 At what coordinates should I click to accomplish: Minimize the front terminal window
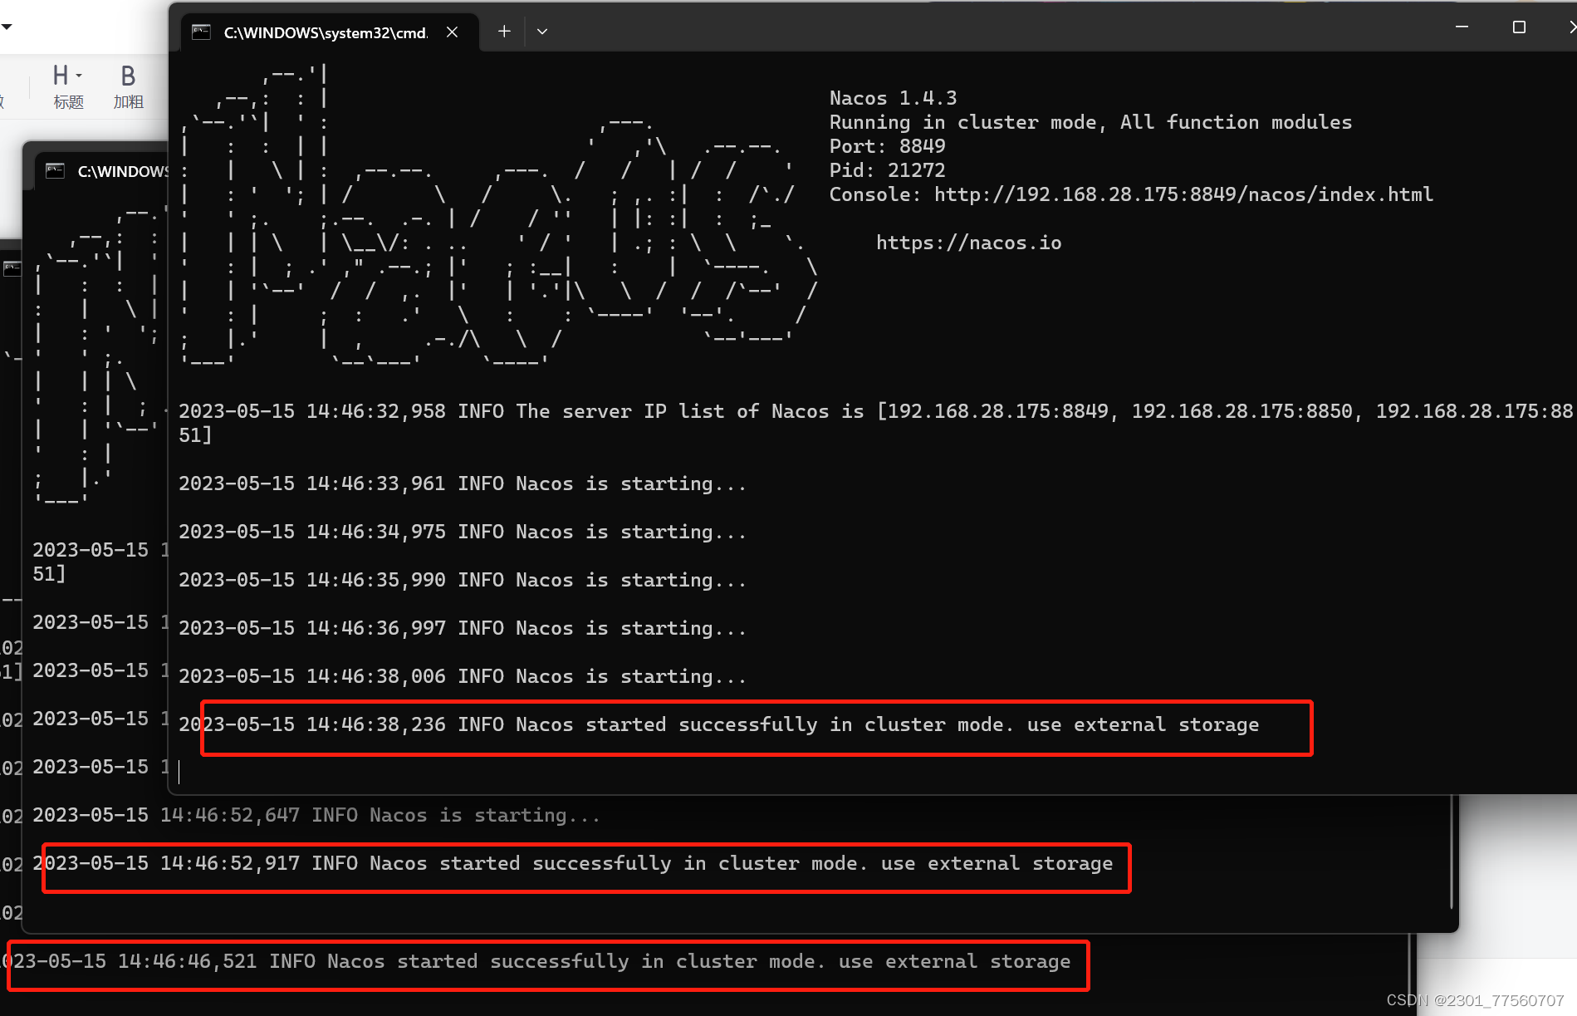click(x=1462, y=27)
